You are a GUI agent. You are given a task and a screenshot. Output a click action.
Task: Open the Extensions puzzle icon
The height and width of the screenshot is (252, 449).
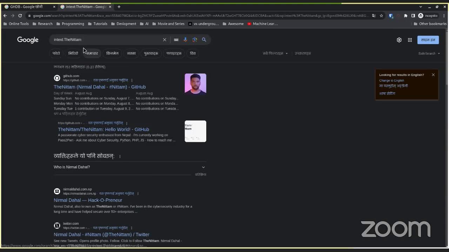coord(406,16)
